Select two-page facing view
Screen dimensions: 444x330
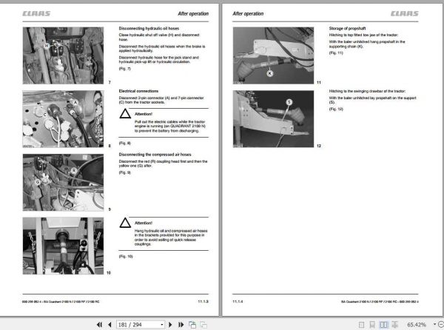(383, 325)
